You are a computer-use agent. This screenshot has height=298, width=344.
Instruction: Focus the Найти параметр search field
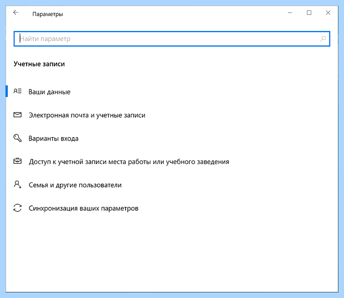coord(172,39)
